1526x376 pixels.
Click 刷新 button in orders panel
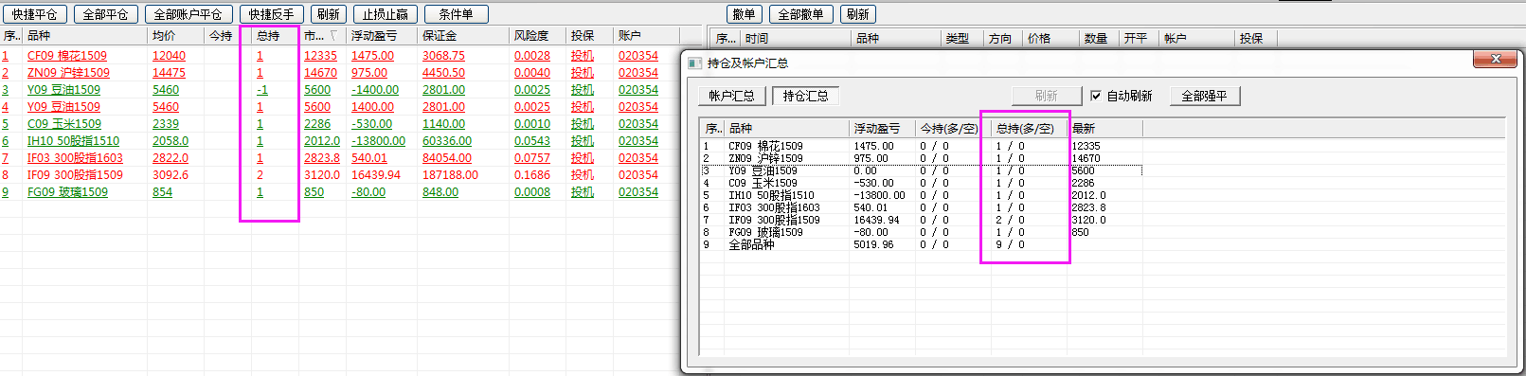click(857, 14)
